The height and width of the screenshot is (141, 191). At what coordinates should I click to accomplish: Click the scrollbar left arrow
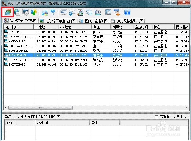pos(6,108)
